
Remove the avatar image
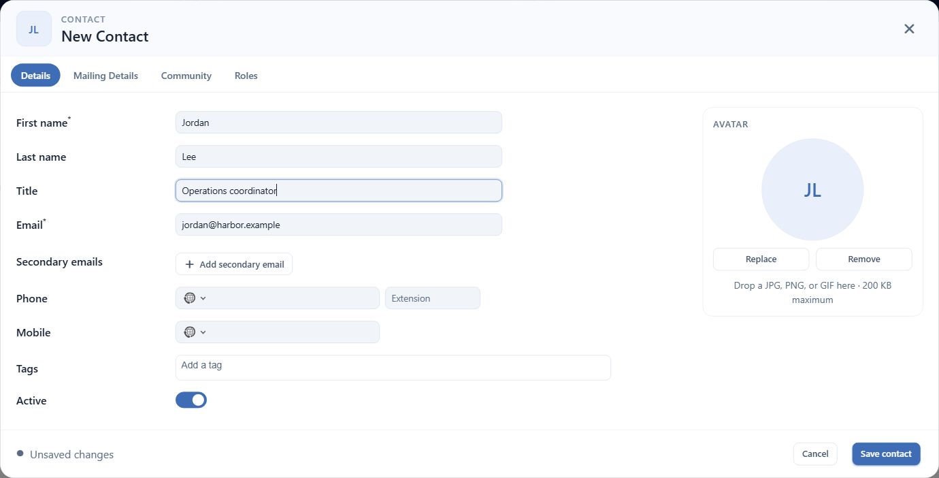864,259
